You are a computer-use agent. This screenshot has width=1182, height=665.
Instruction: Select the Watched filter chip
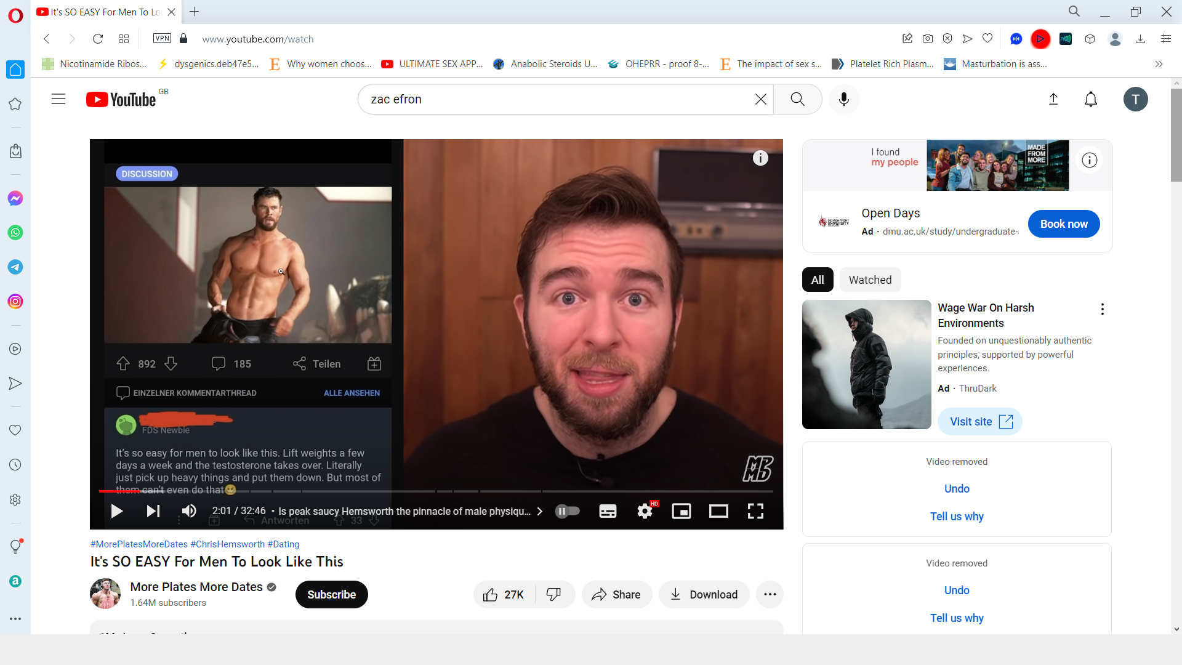point(870,280)
